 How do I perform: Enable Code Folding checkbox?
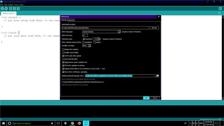63,53
